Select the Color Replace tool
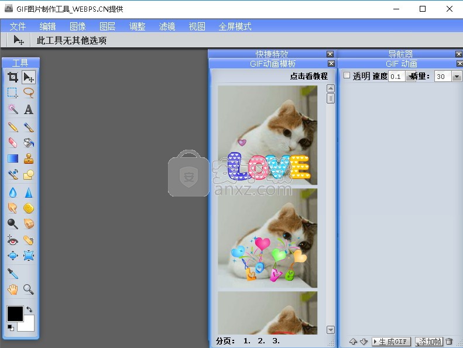Viewport: 463px width, 348px height. [13, 174]
